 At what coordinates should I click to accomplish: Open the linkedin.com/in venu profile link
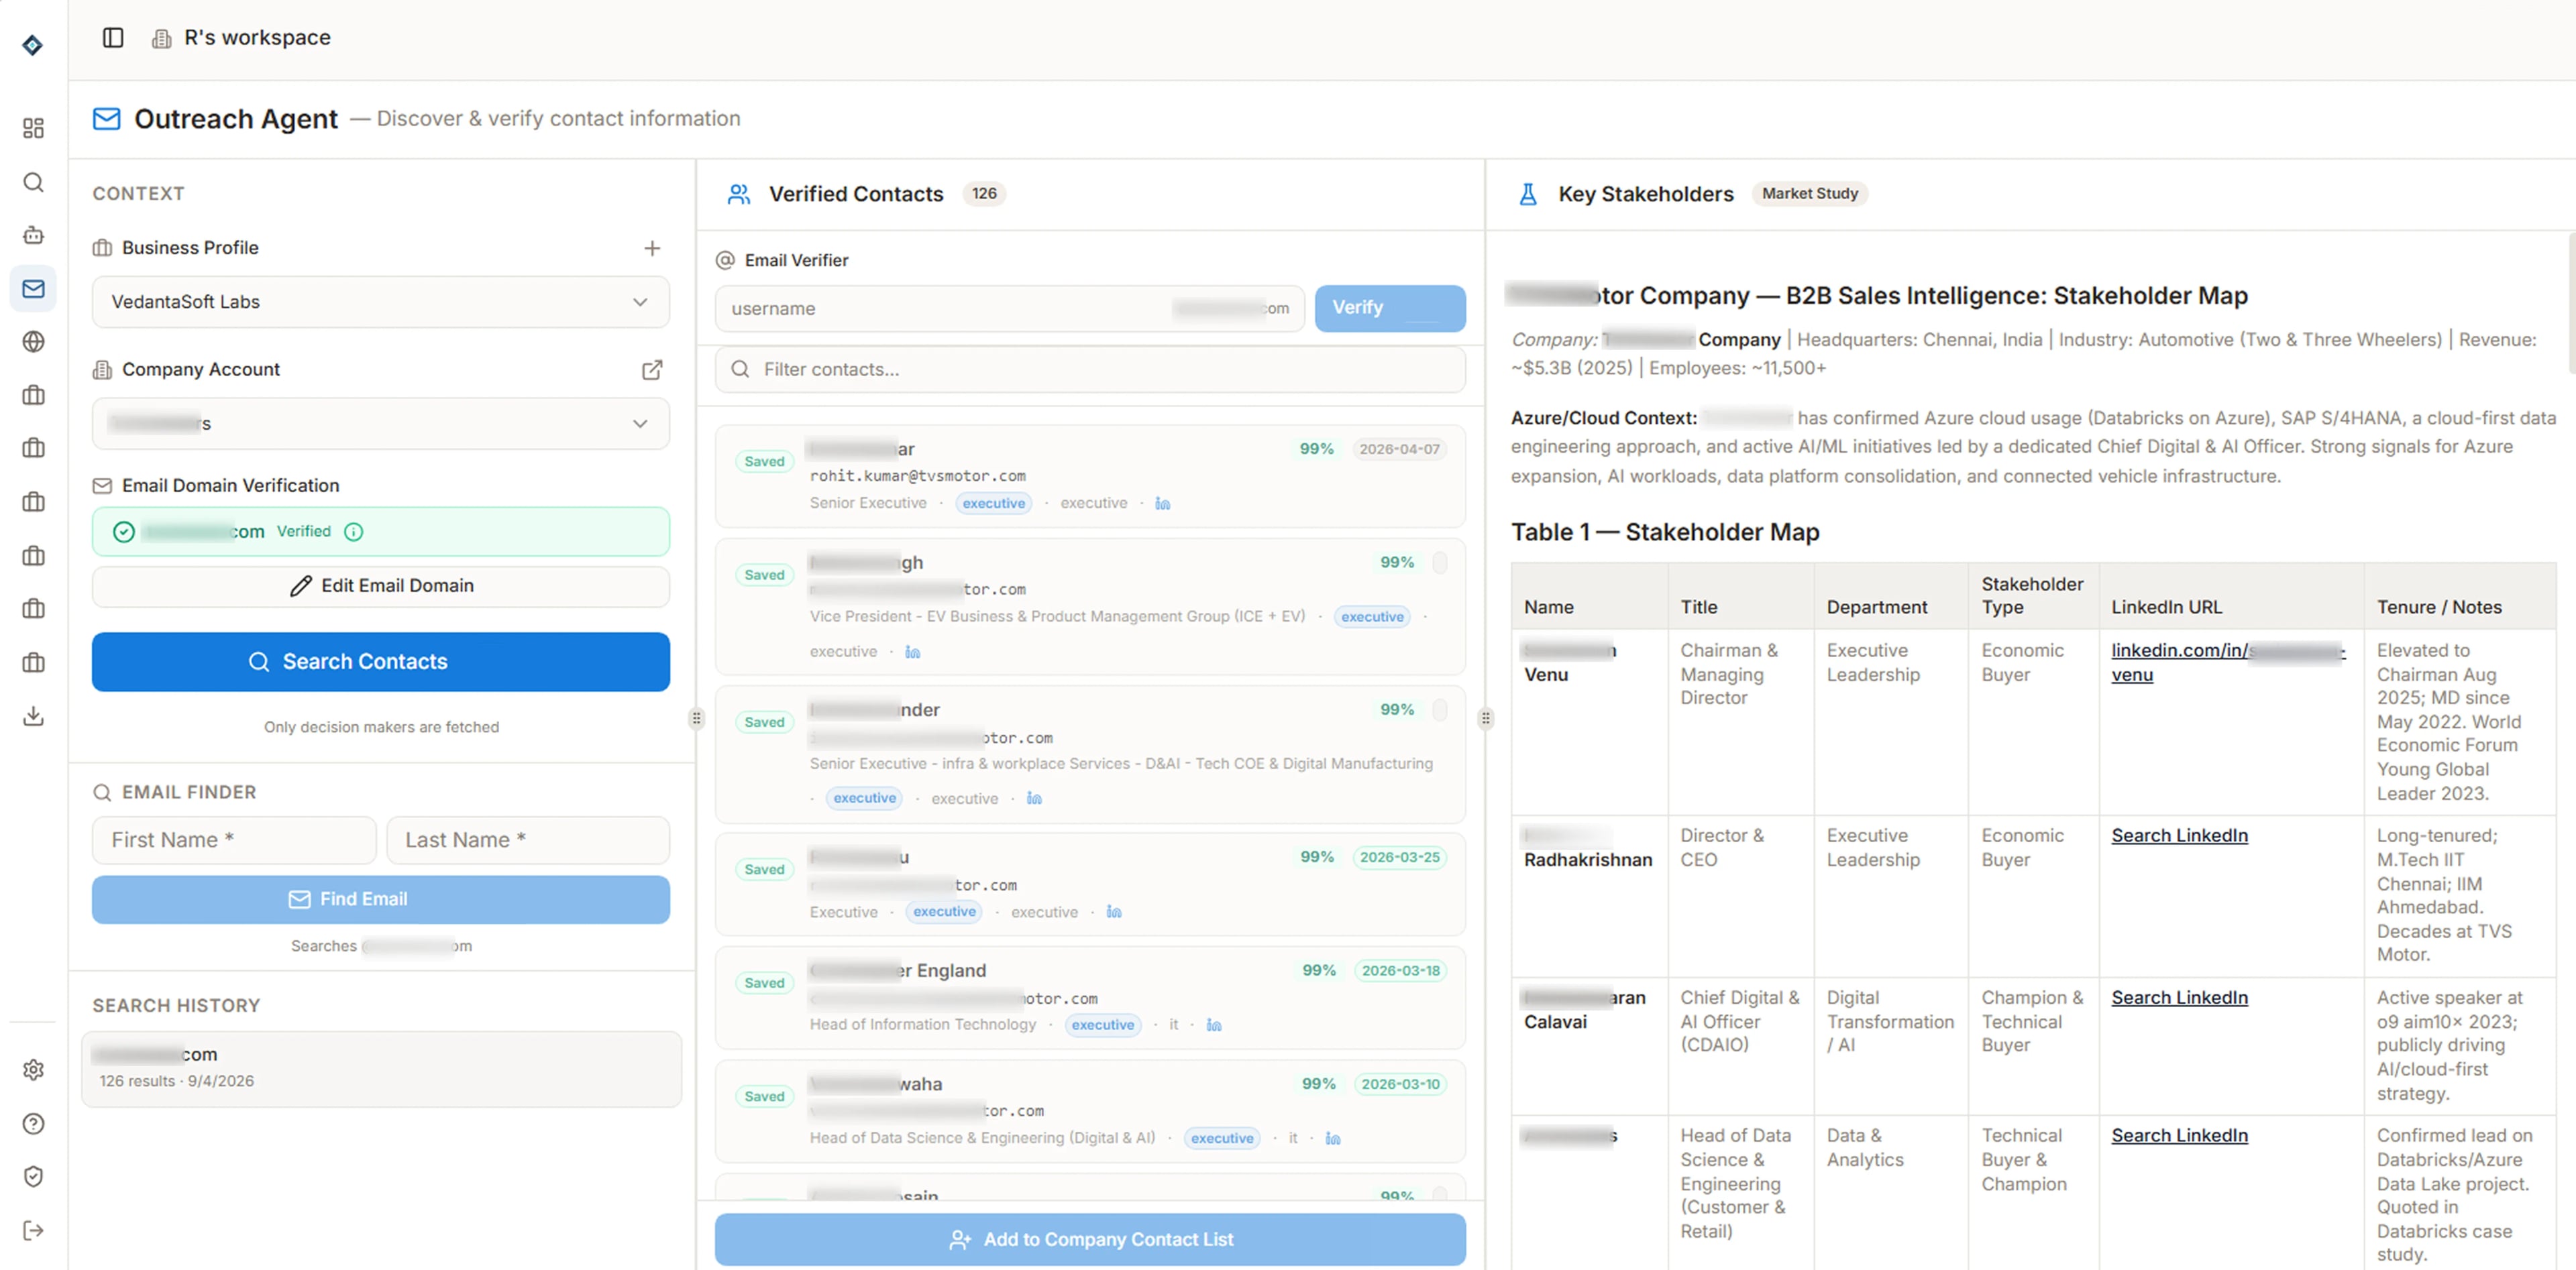[x=2228, y=662]
